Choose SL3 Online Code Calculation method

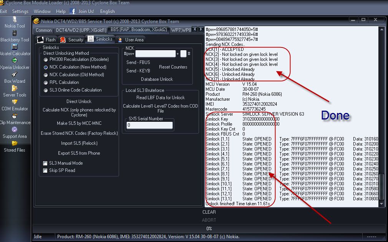point(46,90)
